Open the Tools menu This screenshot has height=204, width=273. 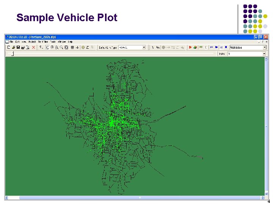pos(53,42)
